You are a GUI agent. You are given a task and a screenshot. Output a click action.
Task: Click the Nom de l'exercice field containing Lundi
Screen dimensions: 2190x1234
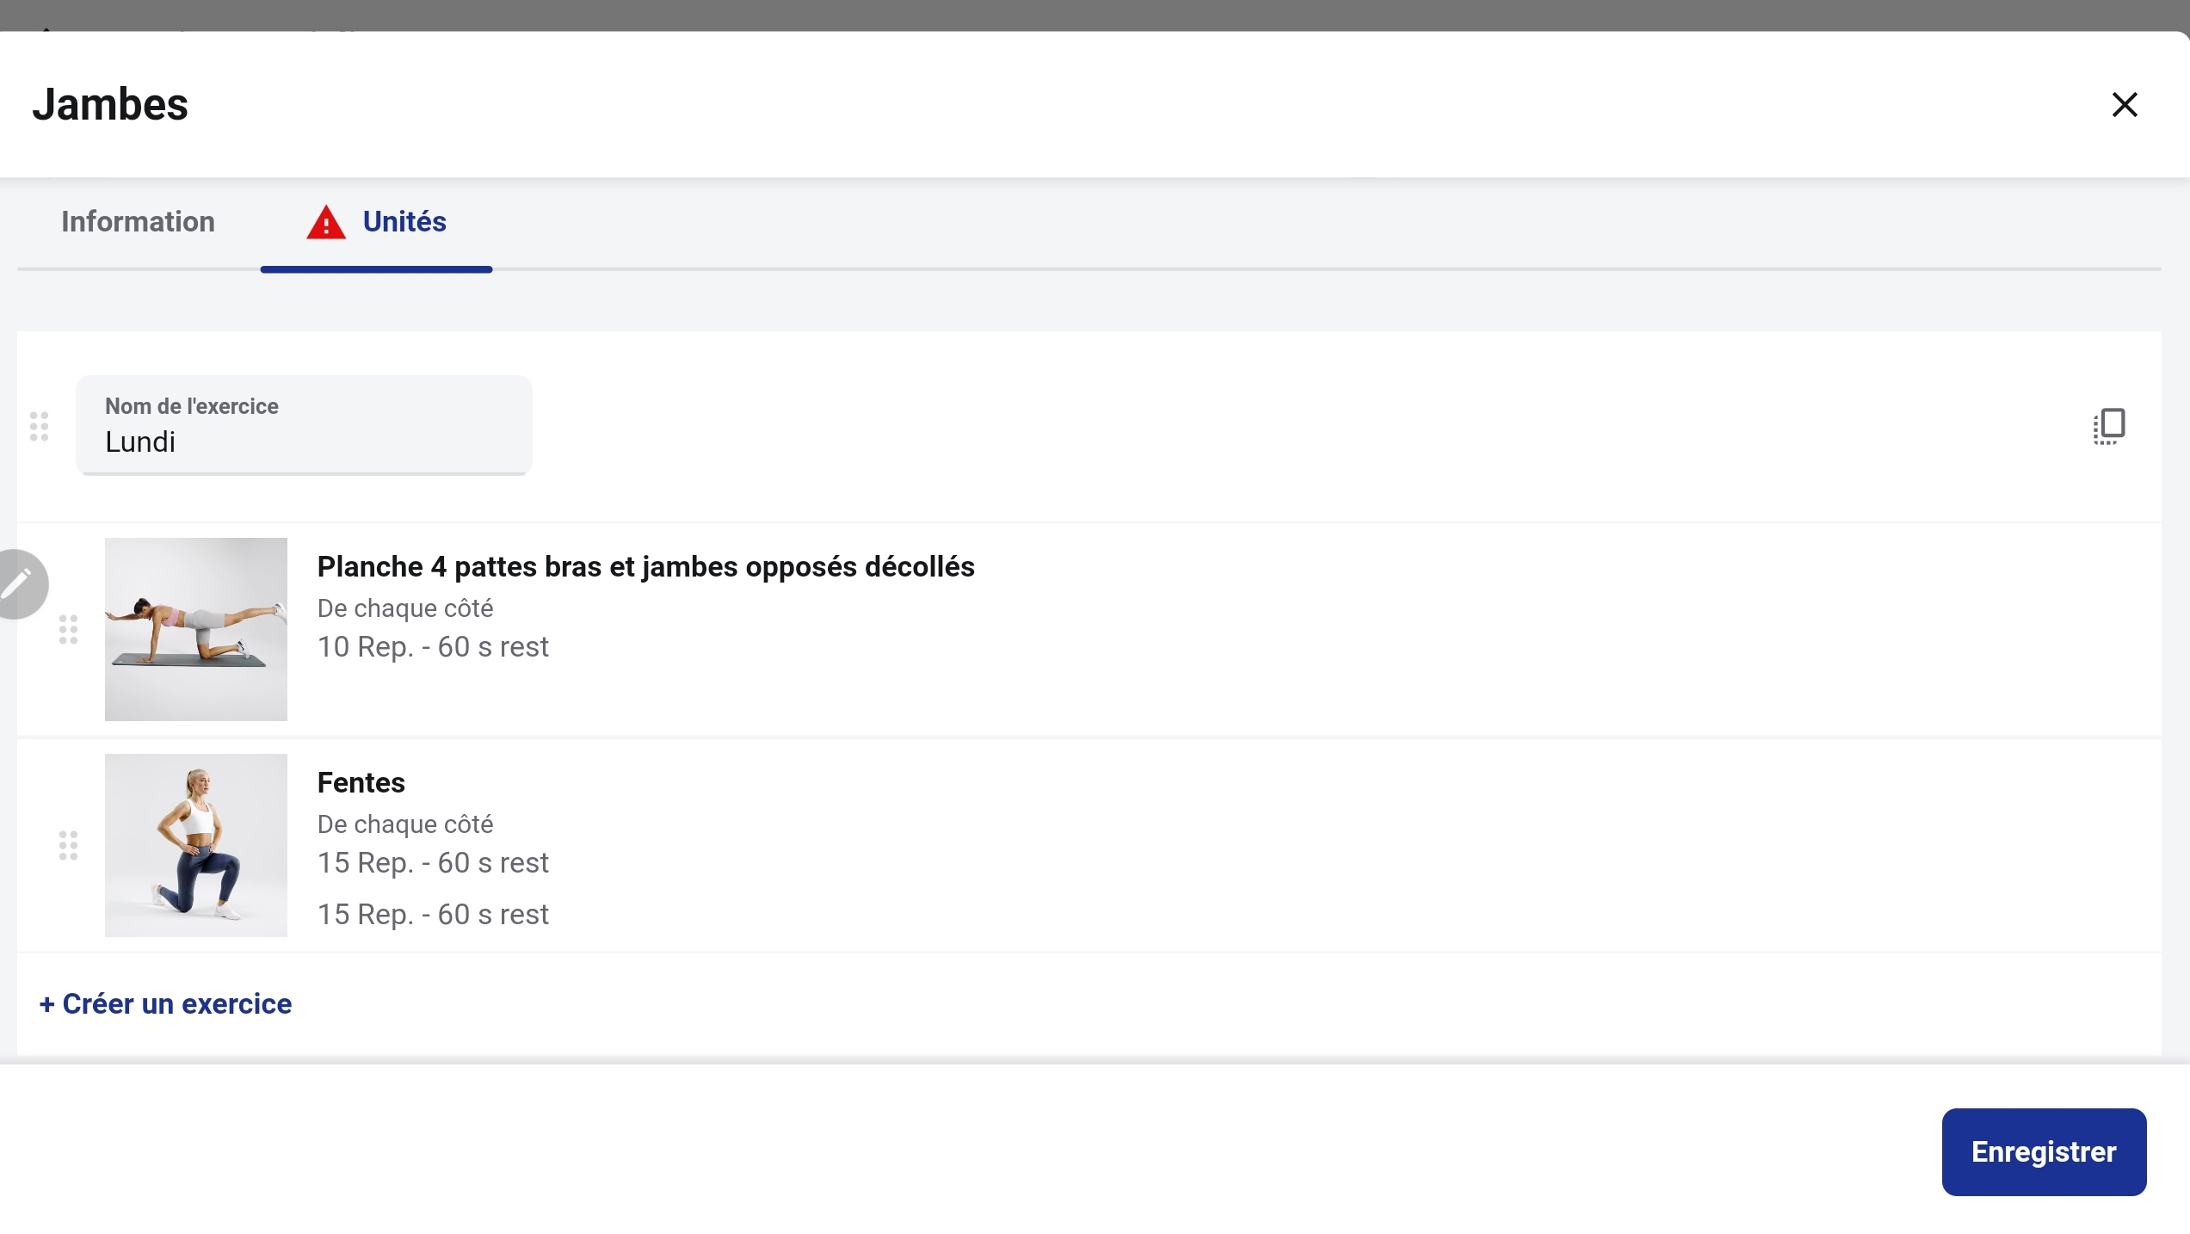(304, 425)
